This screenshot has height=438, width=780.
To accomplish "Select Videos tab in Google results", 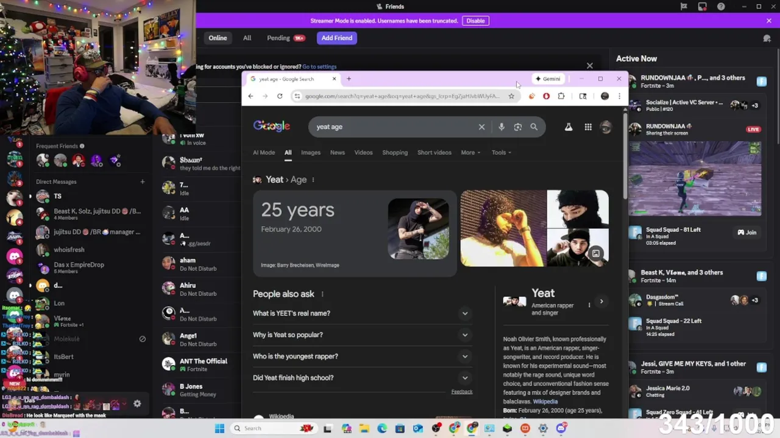I will click(x=364, y=153).
